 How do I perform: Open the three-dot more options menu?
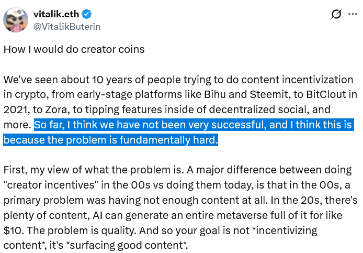click(x=353, y=15)
